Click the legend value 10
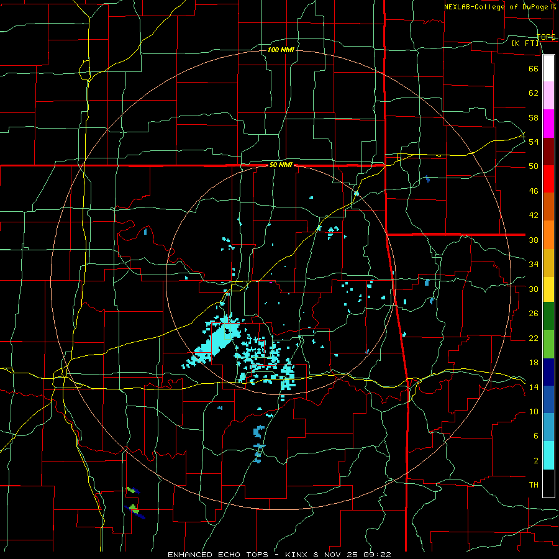This screenshot has height=559, width=559. click(x=534, y=411)
